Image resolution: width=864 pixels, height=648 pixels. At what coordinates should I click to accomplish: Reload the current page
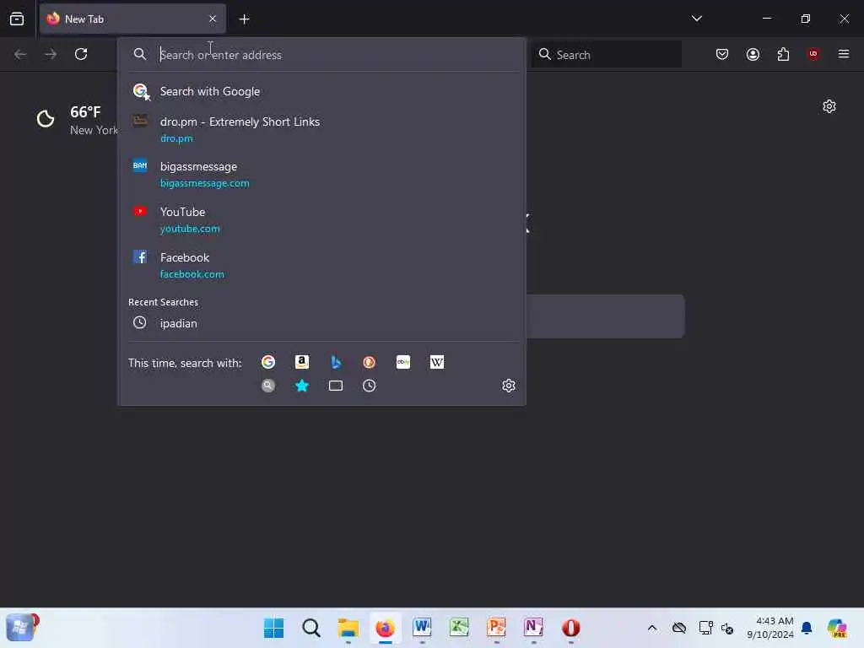coord(81,54)
